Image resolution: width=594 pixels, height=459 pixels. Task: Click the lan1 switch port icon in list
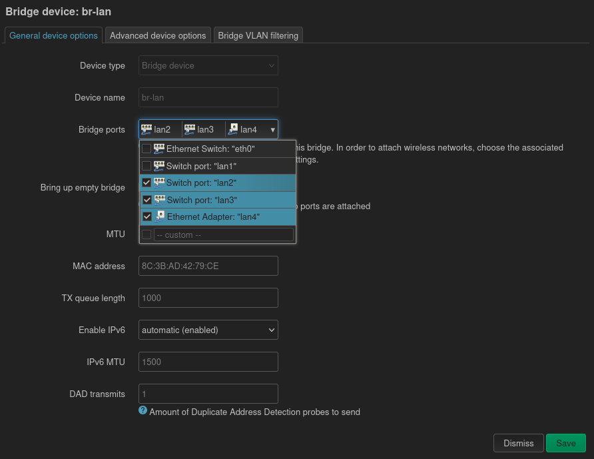tap(159, 166)
